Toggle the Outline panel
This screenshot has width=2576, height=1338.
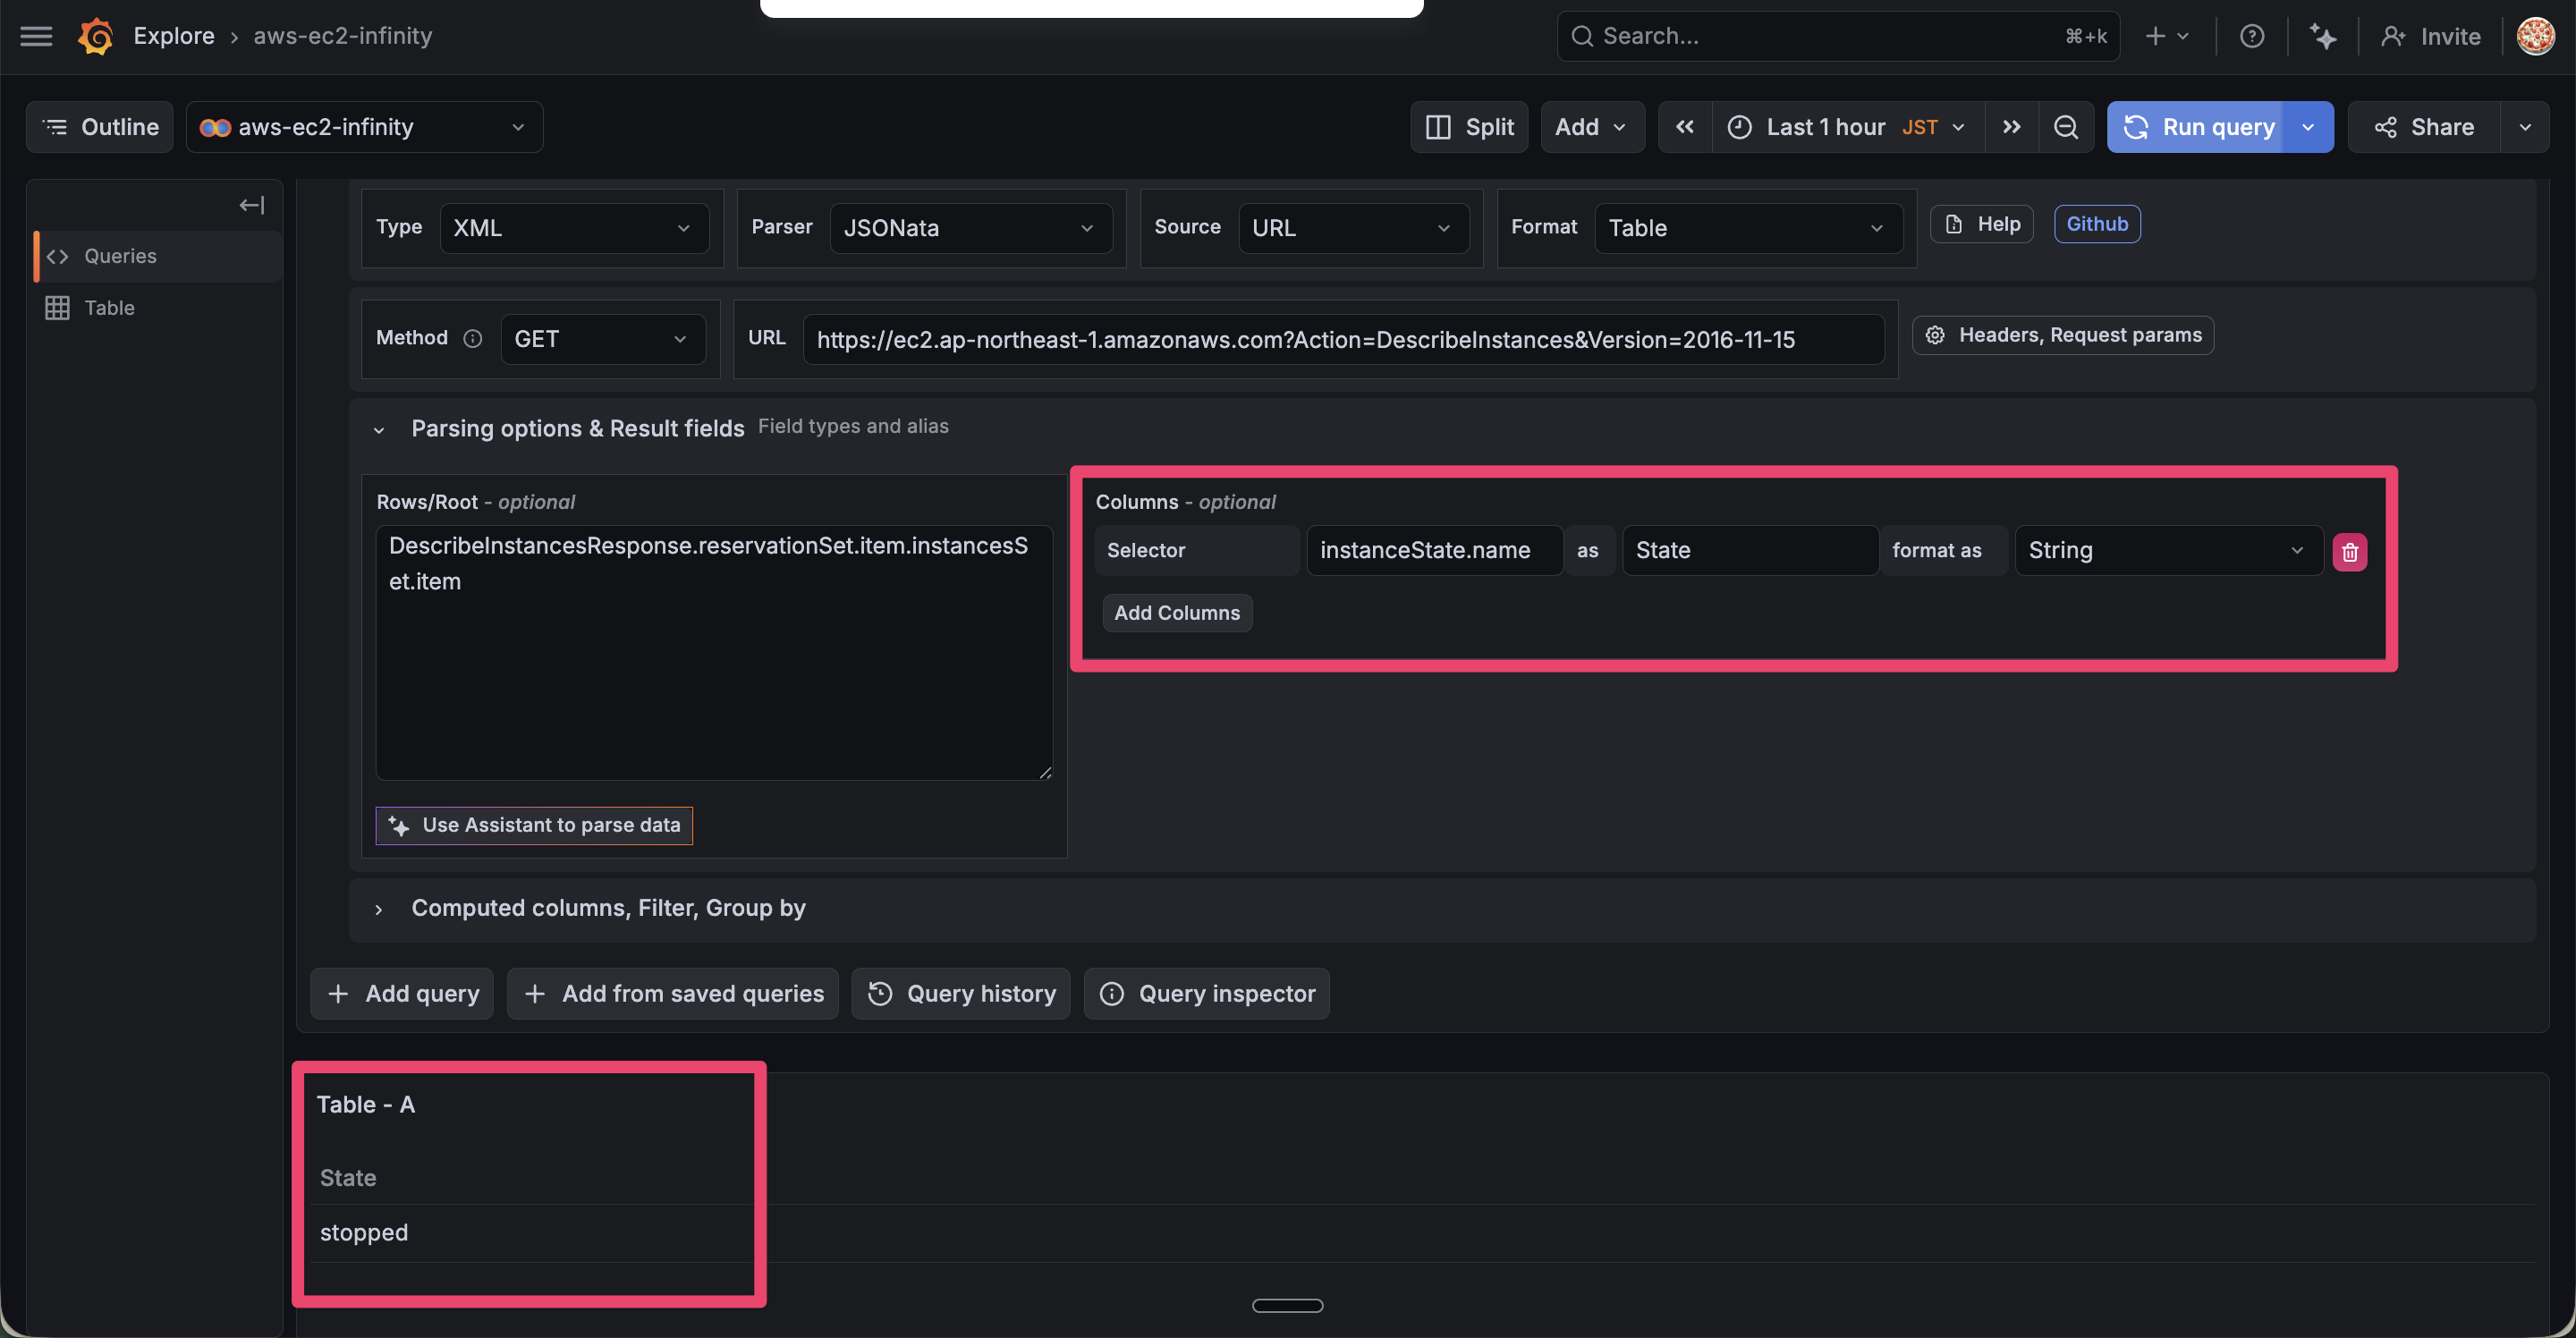(x=100, y=127)
